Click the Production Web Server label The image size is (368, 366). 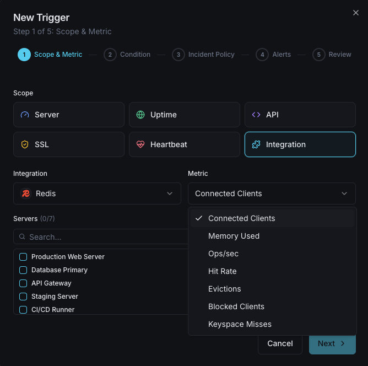pos(68,257)
